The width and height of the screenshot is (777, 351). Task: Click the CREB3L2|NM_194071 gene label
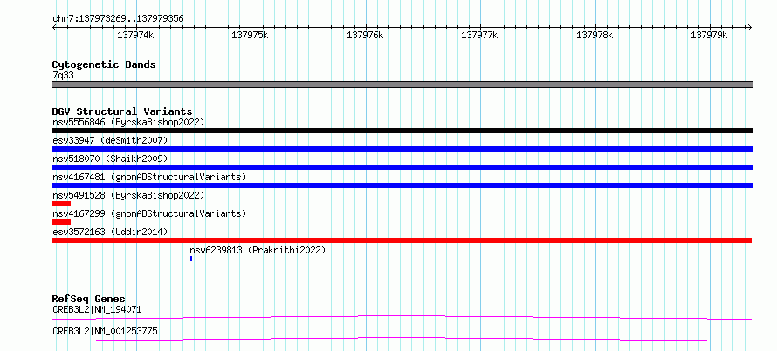coord(97,309)
